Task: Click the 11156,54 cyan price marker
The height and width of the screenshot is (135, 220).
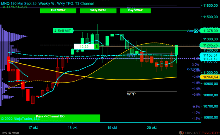Action: pyautogui.click(x=210, y=55)
